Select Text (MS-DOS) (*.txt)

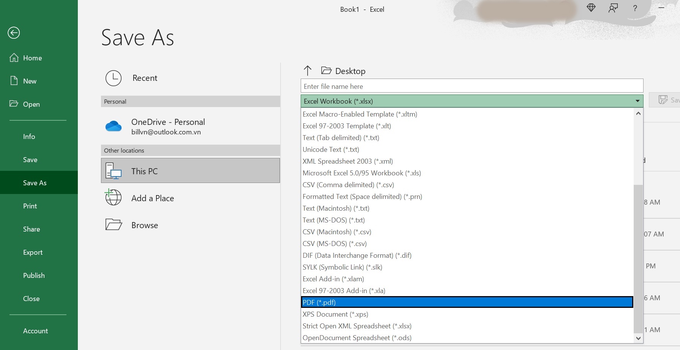pos(467,220)
